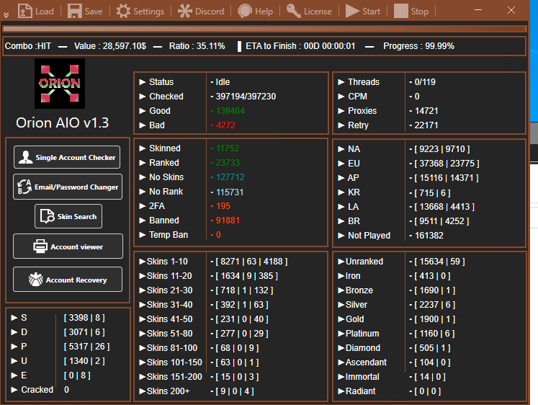The width and height of the screenshot is (538, 405).
Task: Click the Immortal rank label
Action: coord(362,377)
